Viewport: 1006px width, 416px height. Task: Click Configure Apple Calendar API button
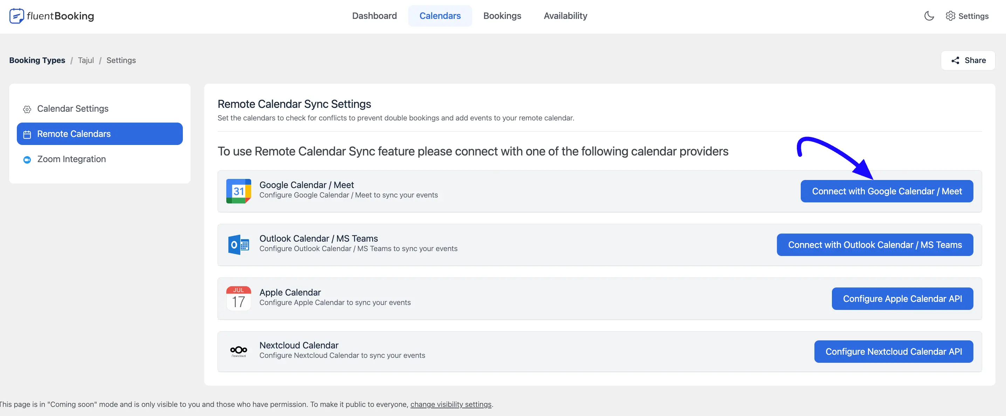pyautogui.click(x=902, y=299)
